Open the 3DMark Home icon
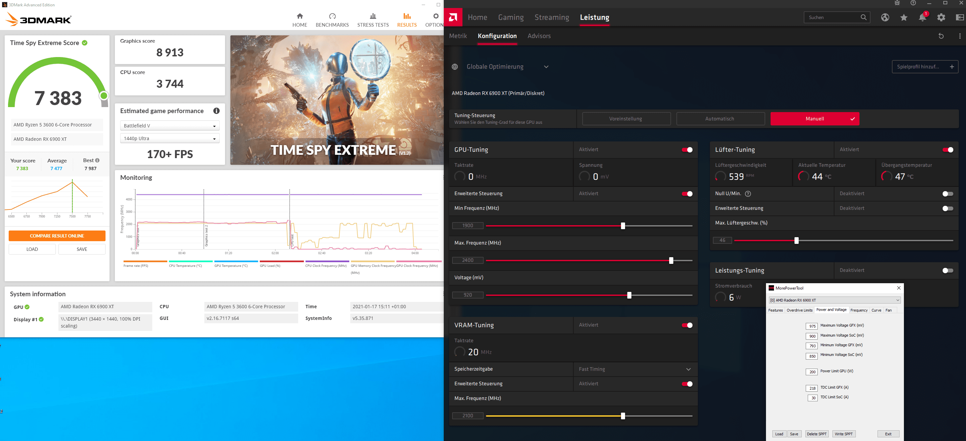966x441 pixels. tap(300, 16)
